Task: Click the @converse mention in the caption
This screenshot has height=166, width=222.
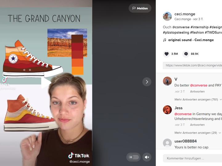Action: pos(181,27)
